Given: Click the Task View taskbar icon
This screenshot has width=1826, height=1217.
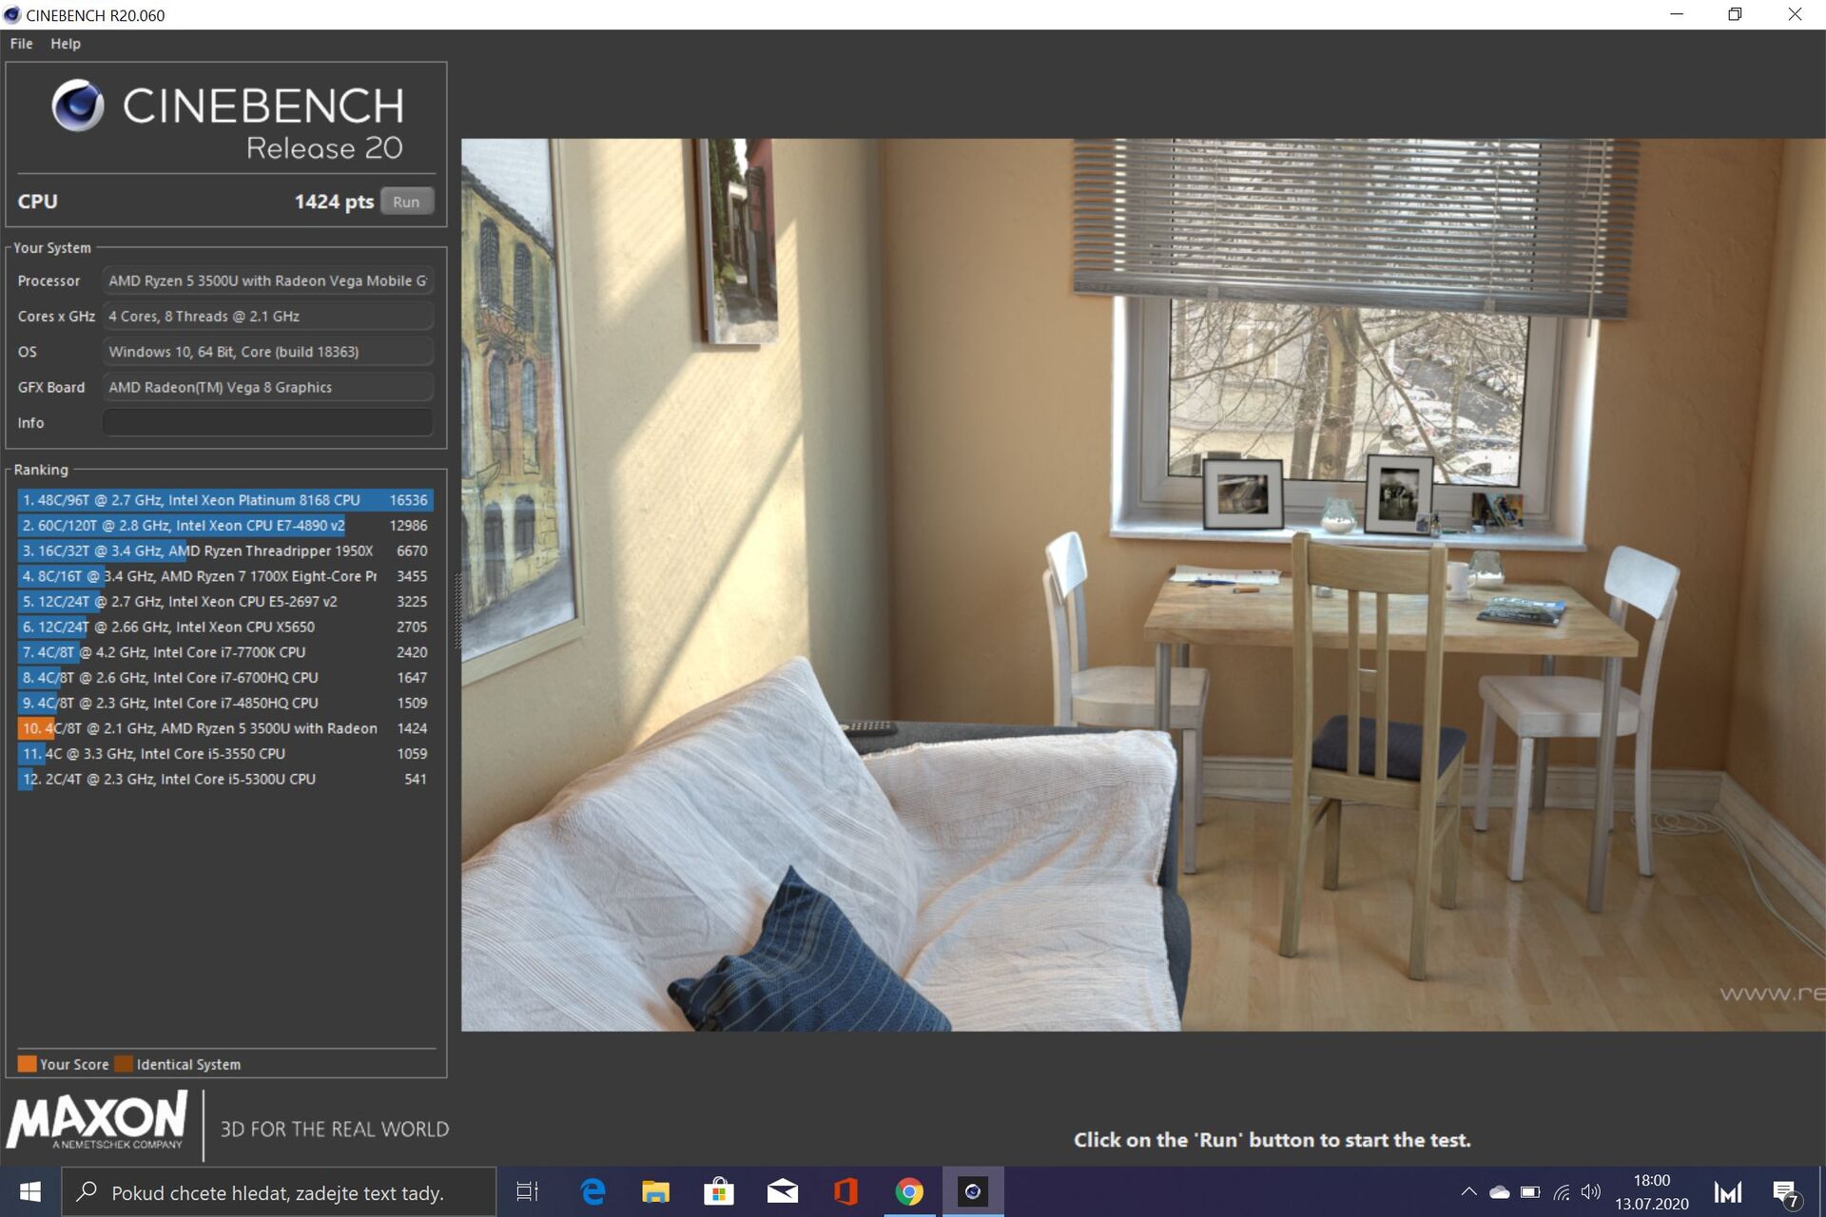Looking at the screenshot, I should tap(527, 1192).
